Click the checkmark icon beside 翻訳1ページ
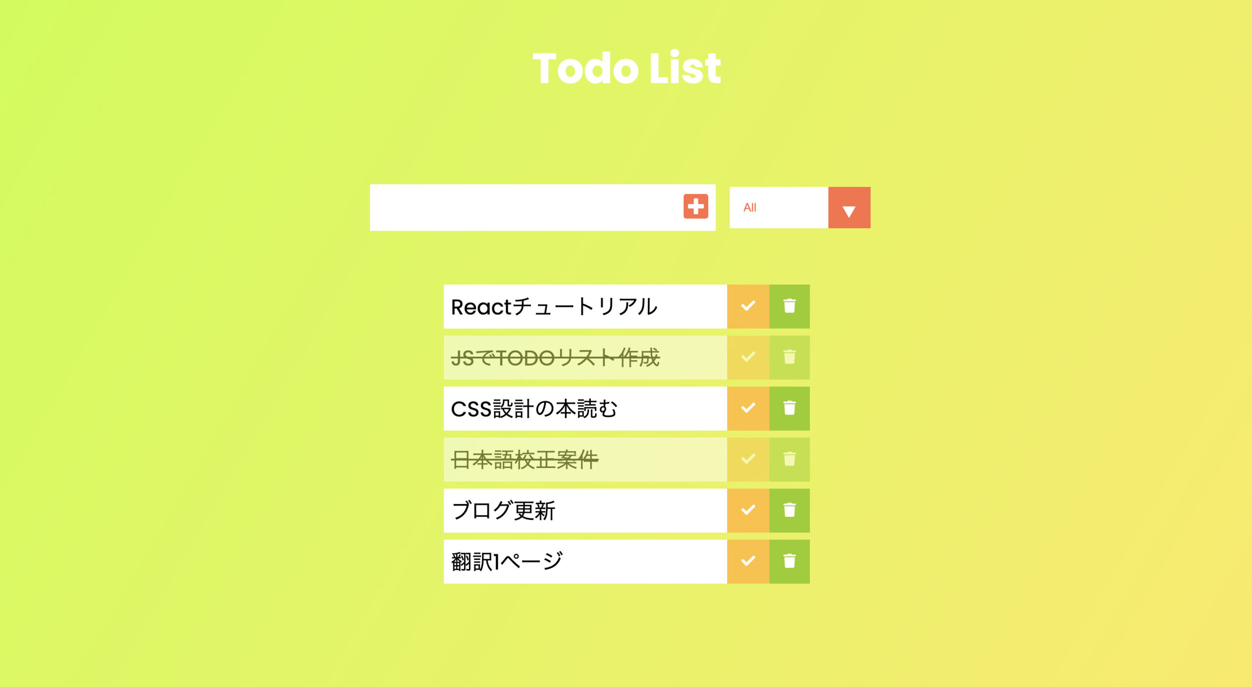 pos(748,561)
